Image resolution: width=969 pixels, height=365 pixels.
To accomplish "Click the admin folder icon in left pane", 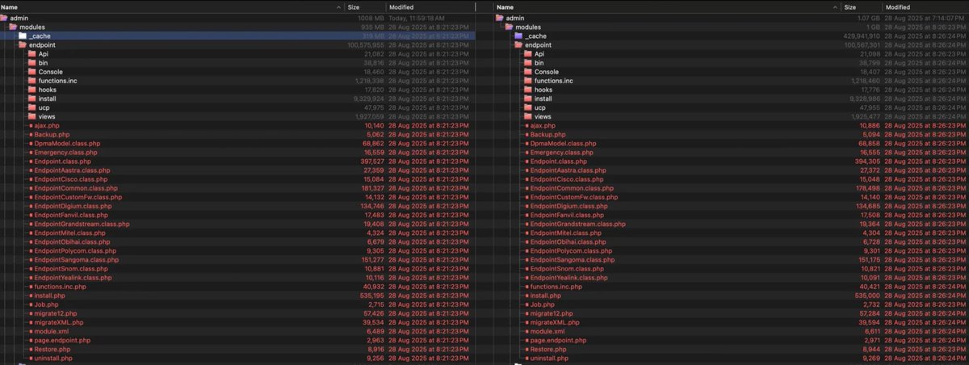I will coord(4,17).
